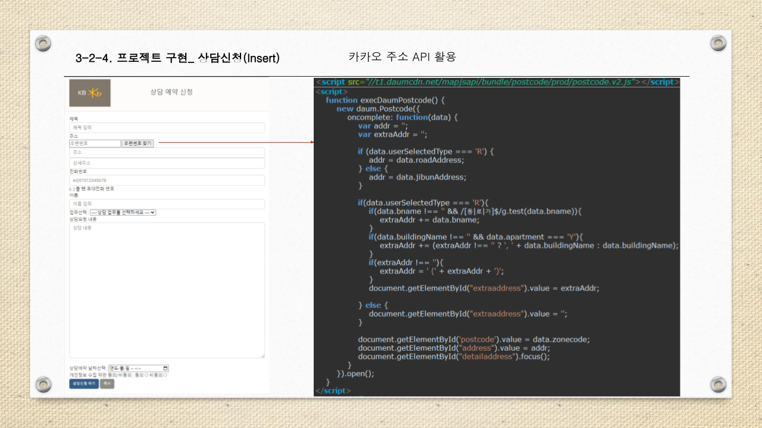Click the 주소 address input field
Viewport: 762px width, 428px height.
167,153
